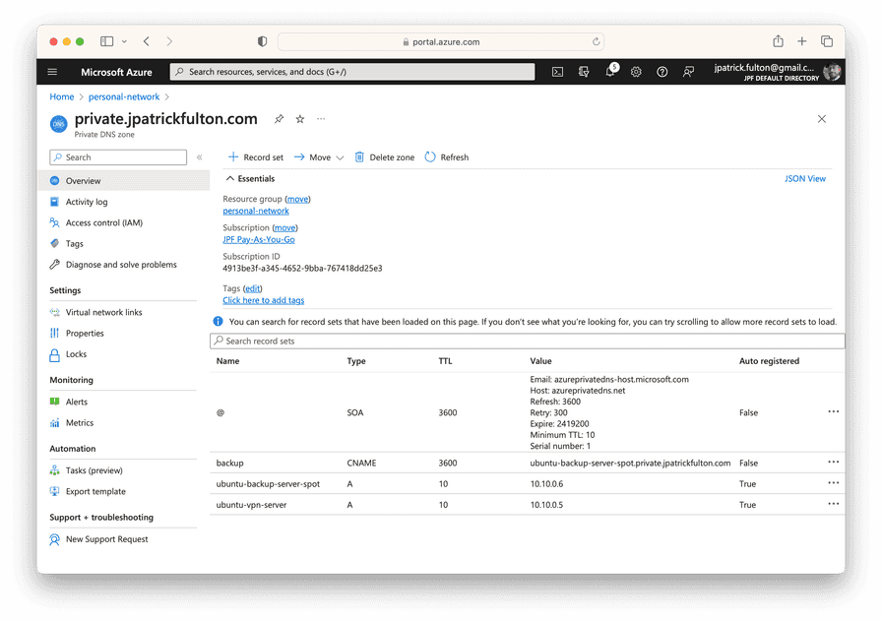
Task: Focus the left menu Search box
Action: pos(118,157)
